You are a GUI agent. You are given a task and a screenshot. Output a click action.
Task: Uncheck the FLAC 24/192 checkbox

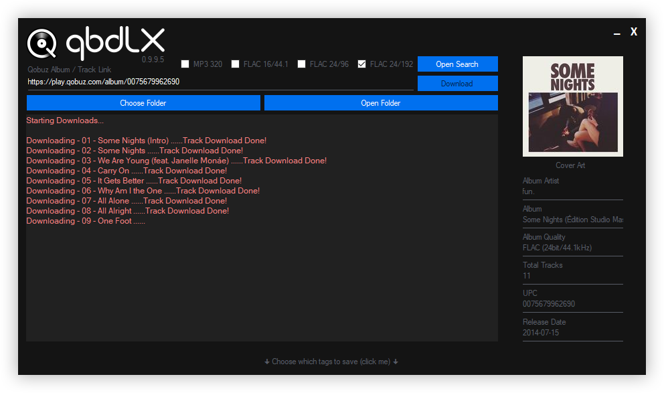point(362,64)
